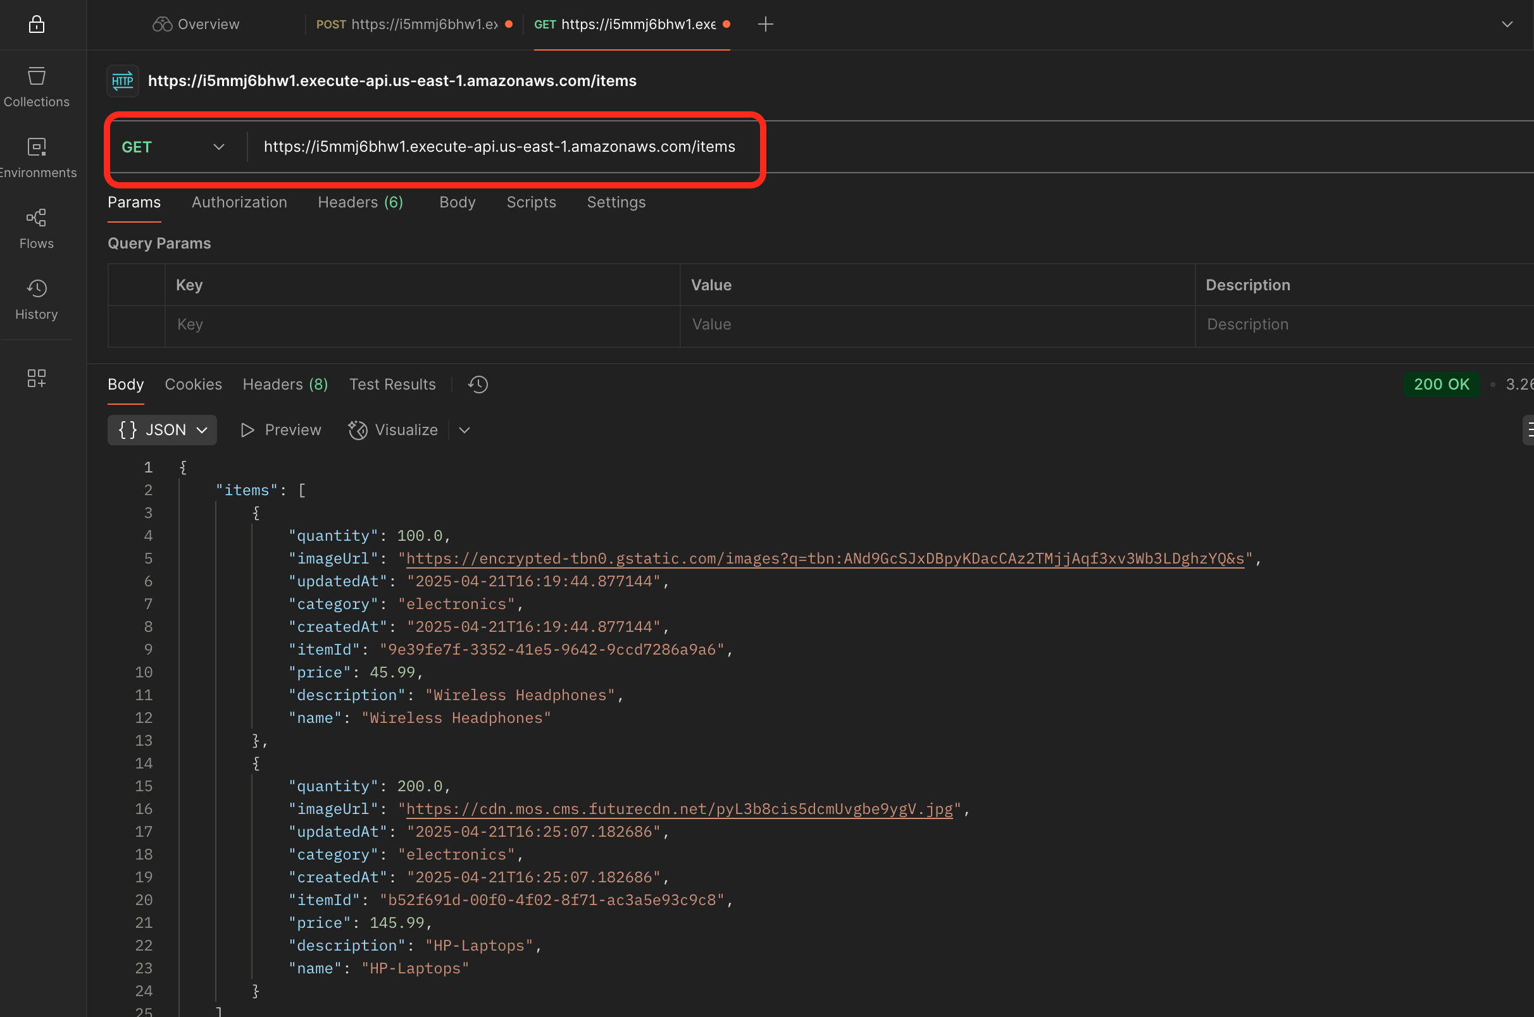Click the Overview binoculars icon
The image size is (1534, 1017).
[x=161, y=24]
